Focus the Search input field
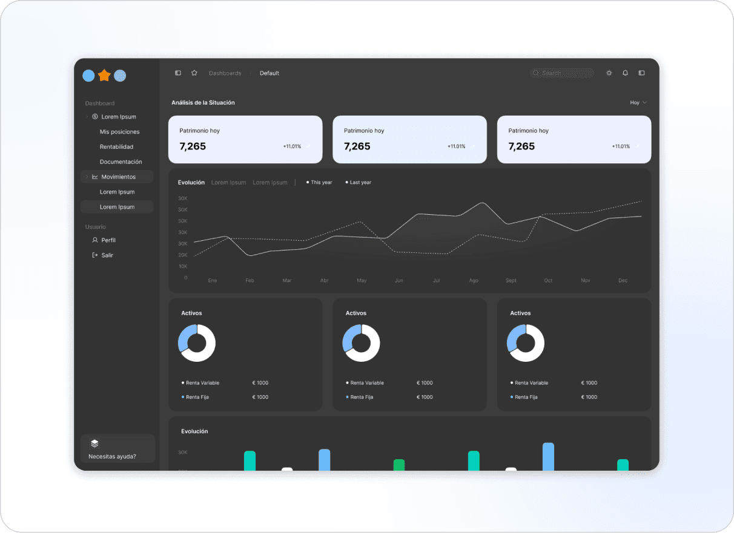The width and height of the screenshot is (734, 533). (x=561, y=73)
